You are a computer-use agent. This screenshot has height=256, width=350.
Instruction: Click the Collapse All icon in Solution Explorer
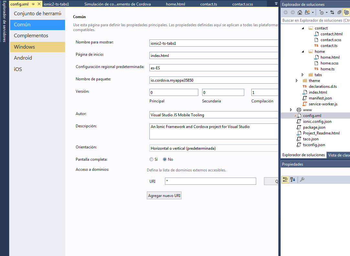(x=339, y=12)
